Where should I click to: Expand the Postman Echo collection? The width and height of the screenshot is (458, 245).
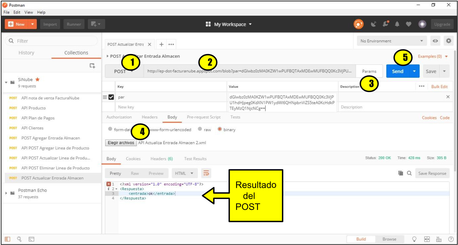coord(6,193)
